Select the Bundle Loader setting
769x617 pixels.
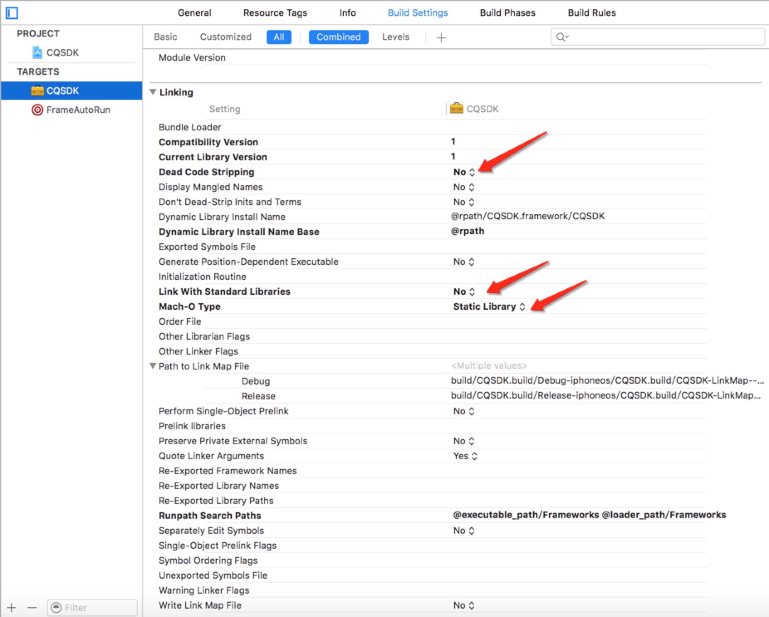click(x=190, y=127)
